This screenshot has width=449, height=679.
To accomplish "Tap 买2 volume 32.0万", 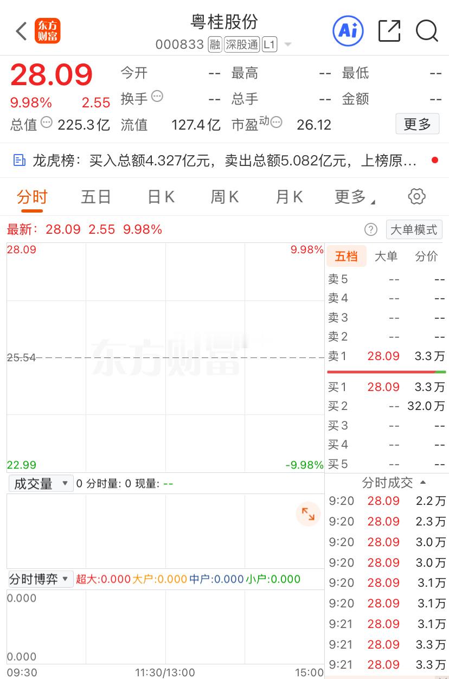I will [426, 406].
